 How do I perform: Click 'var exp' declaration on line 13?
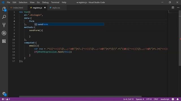pyautogui.click(x=38, y=49)
